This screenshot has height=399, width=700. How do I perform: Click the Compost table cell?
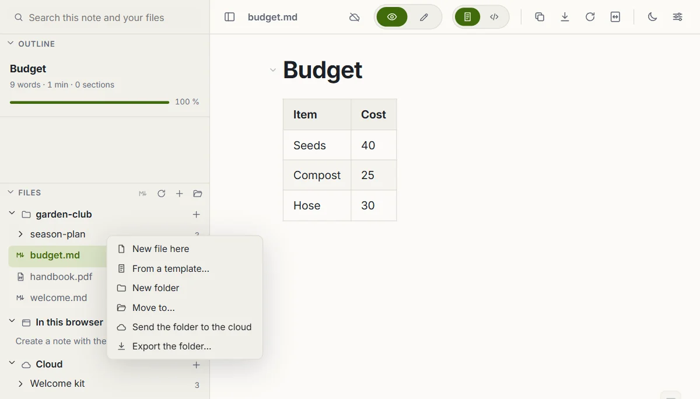click(317, 175)
